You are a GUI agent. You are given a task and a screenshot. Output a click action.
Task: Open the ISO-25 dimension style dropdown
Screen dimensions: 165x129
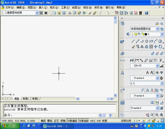(157, 66)
